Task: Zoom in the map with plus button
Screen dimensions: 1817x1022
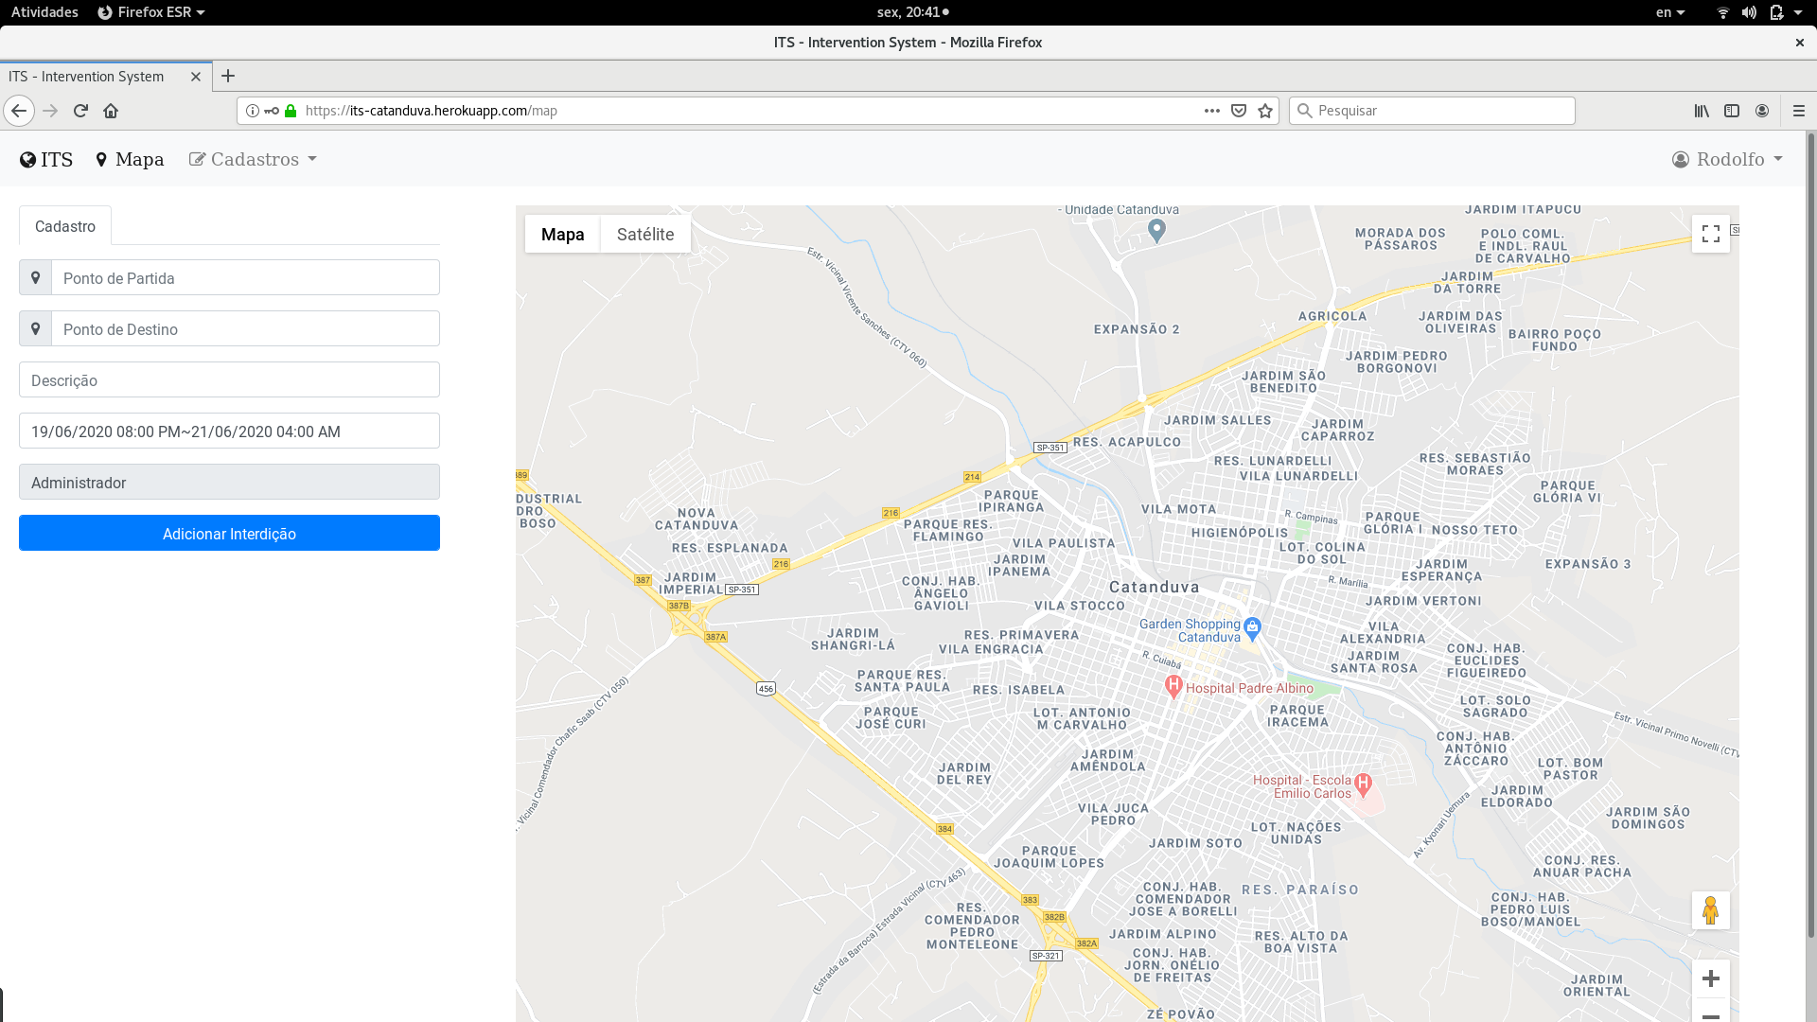Action: (1710, 978)
